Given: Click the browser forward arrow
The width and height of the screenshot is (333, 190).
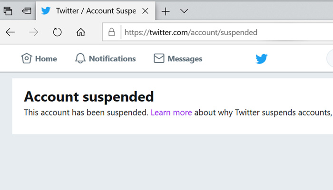Looking at the screenshot, I should (34, 32).
